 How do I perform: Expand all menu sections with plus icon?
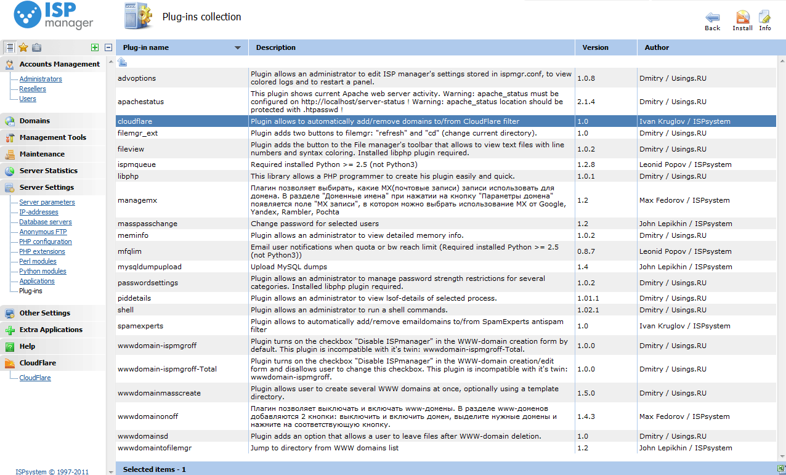(94, 47)
